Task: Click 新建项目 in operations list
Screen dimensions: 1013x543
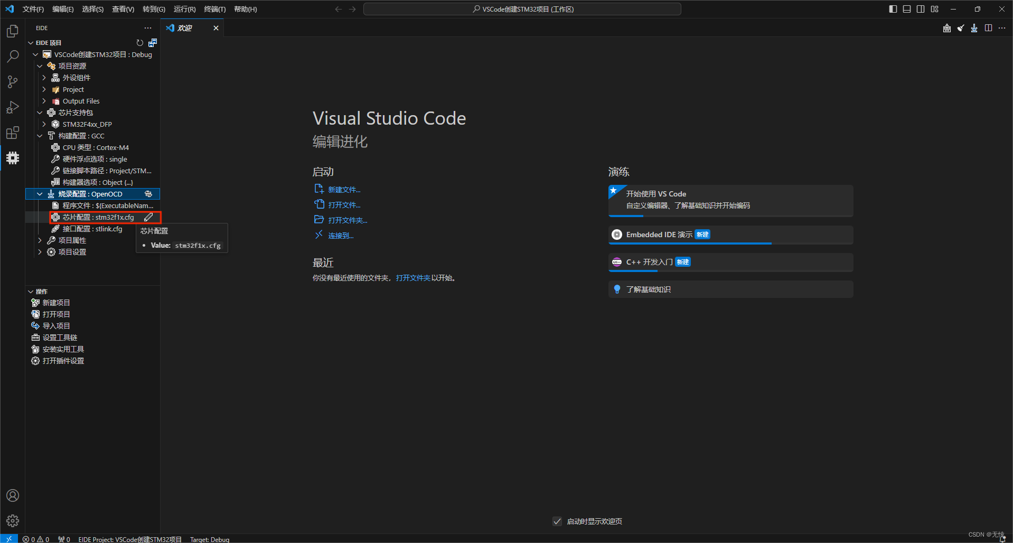Action: 56,303
